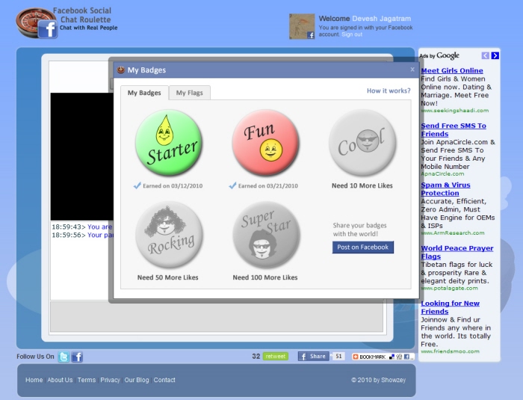Screen dimensions: 523x400
Task: Click the Delicious bookmark icon
Action: point(392,357)
